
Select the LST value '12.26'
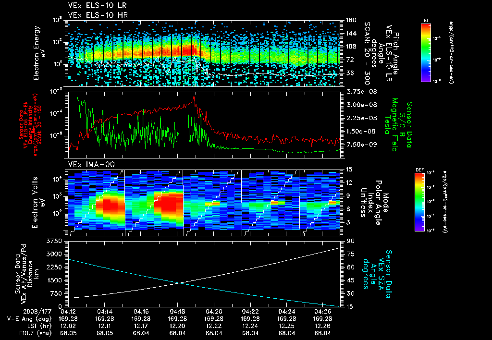click(x=323, y=326)
